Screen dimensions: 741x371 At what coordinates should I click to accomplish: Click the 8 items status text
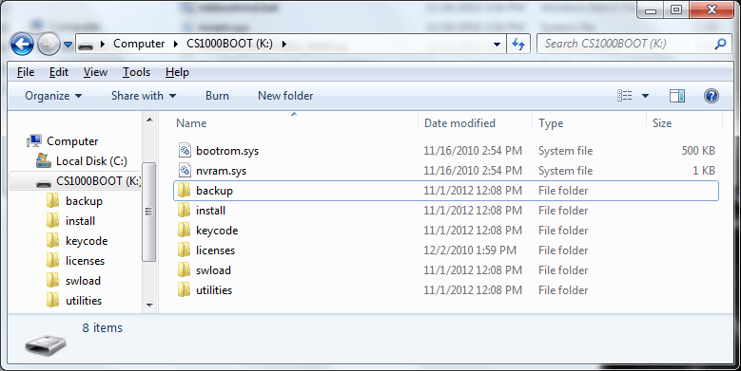coord(102,328)
